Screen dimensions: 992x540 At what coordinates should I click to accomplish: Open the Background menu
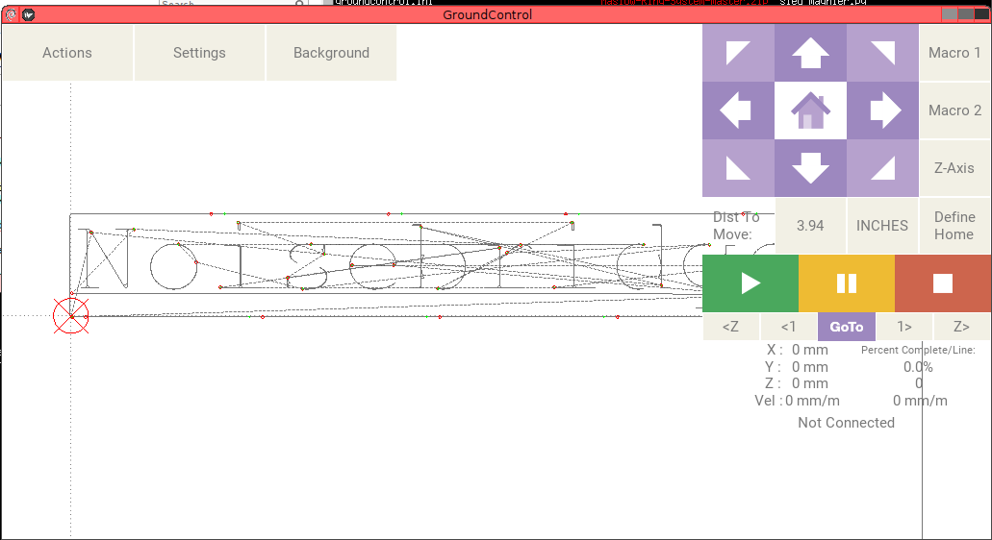331,53
